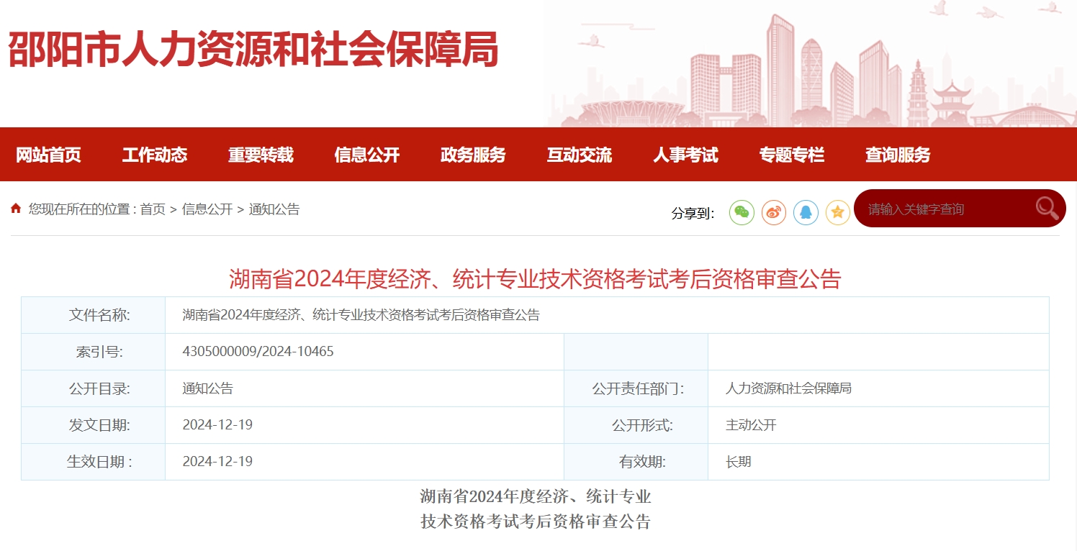
Task: Select index number 4305000009/2024-10465
Action: (x=258, y=352)
